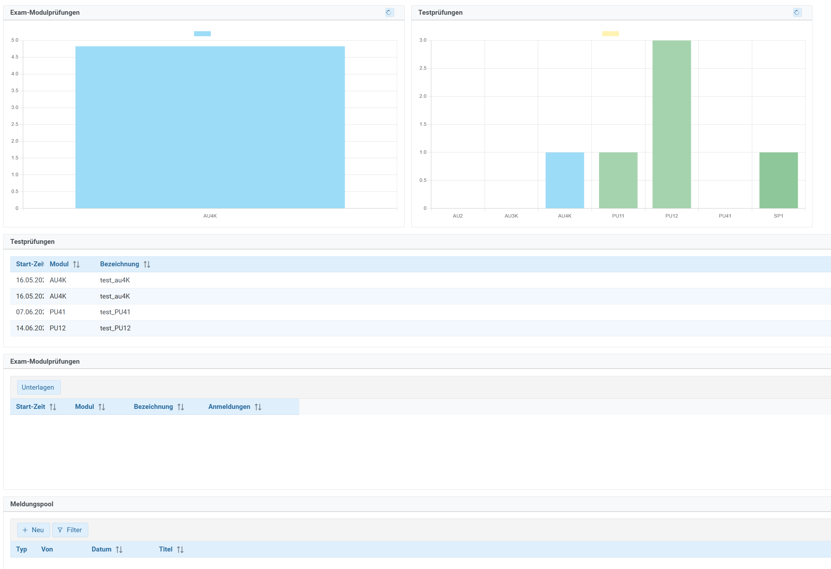Screen dimensions: 831x569
Task: Click the blue AU4K bar in Testprüfungen chart
Action: click(565, 180)
